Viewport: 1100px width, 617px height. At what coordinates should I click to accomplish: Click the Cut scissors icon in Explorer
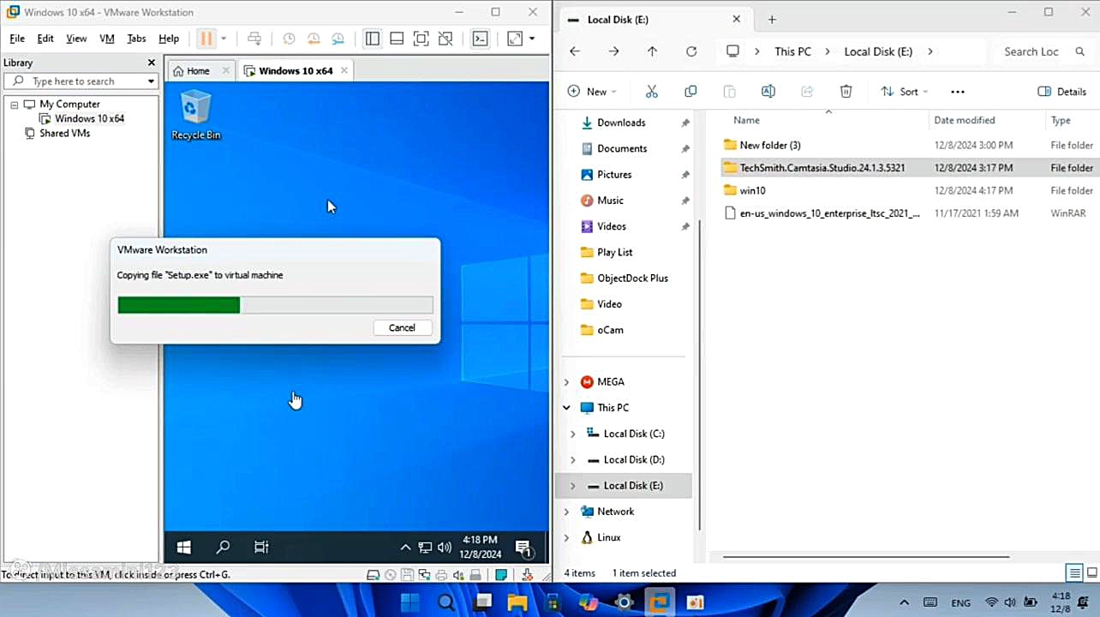point(651,92)
